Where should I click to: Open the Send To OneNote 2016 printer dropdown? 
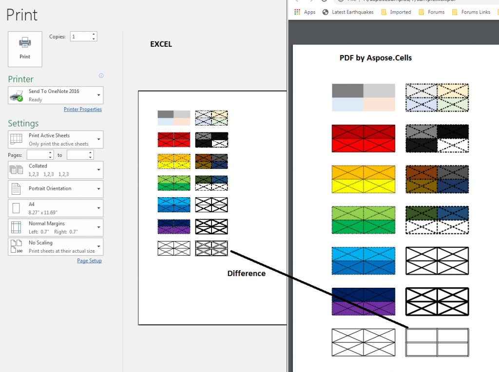(56, 95)
